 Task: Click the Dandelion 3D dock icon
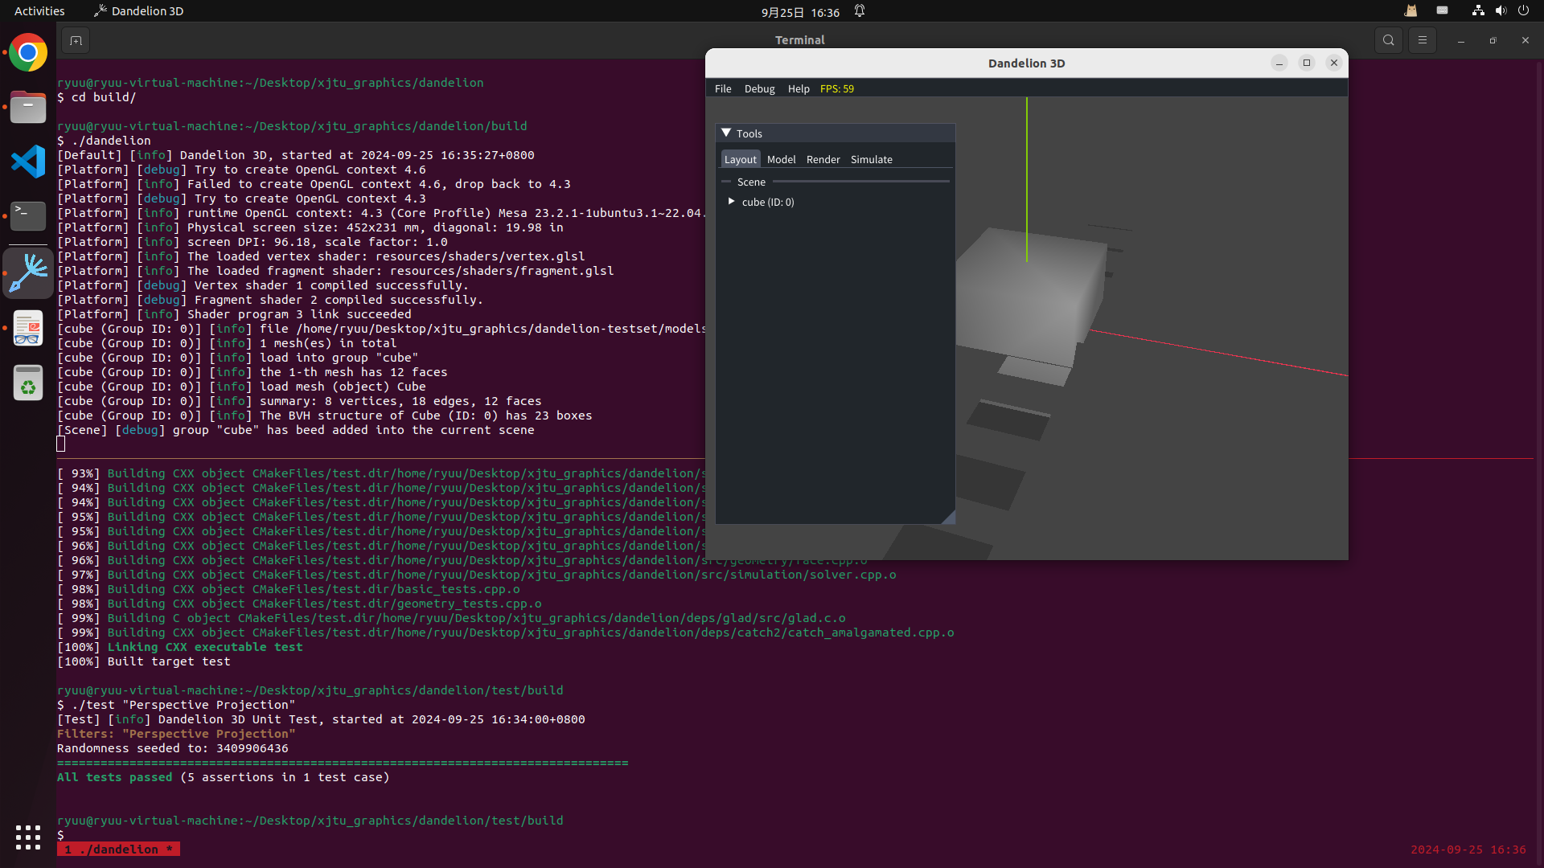point(28,273)
